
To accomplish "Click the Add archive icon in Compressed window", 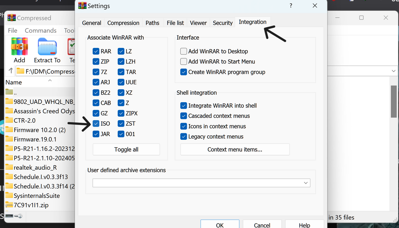I will click(19, 46).
